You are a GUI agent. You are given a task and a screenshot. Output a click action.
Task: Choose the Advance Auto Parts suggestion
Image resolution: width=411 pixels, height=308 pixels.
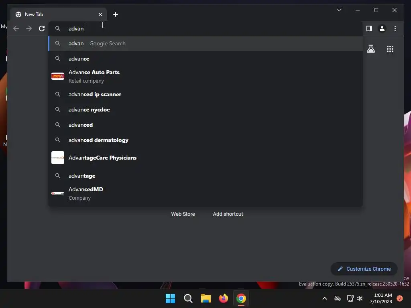click(x=206, y=76)
